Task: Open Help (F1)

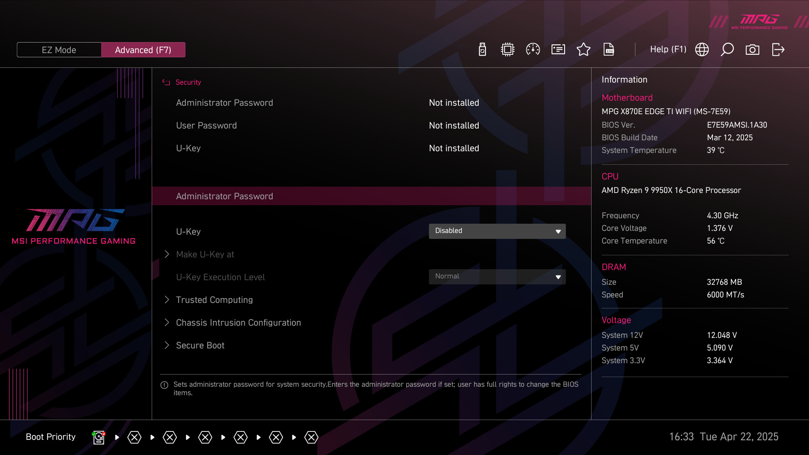Action: (668, 49)
